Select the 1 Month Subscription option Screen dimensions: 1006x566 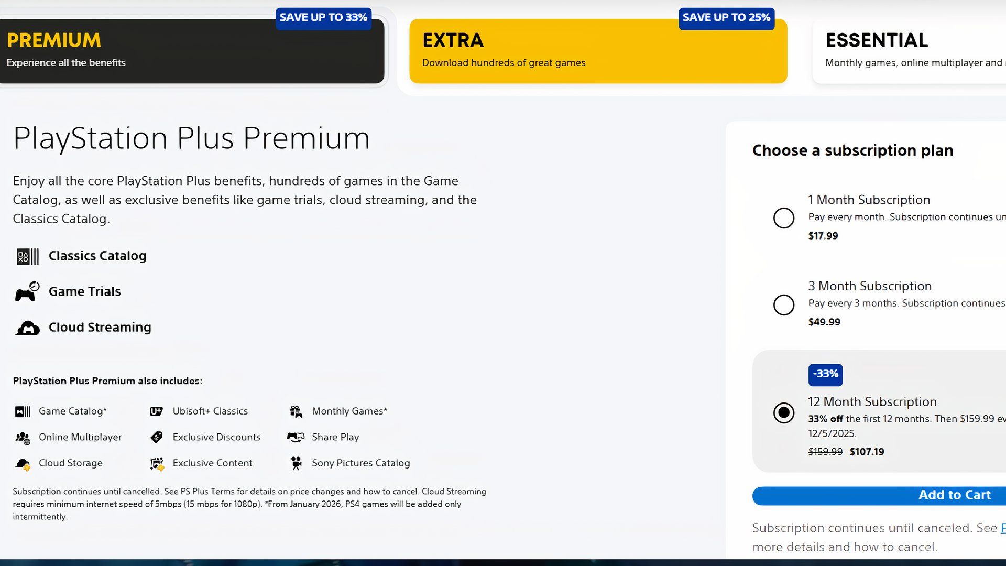[784, 218]
